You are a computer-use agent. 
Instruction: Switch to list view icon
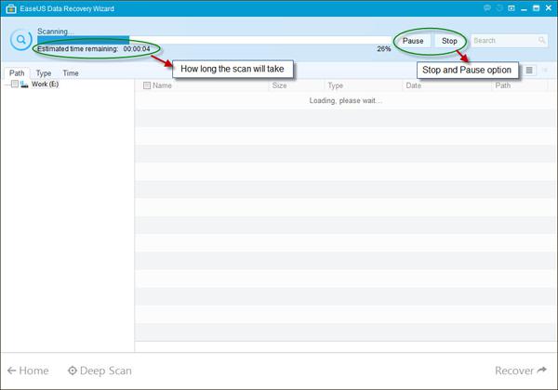click(x=529, y=70)
